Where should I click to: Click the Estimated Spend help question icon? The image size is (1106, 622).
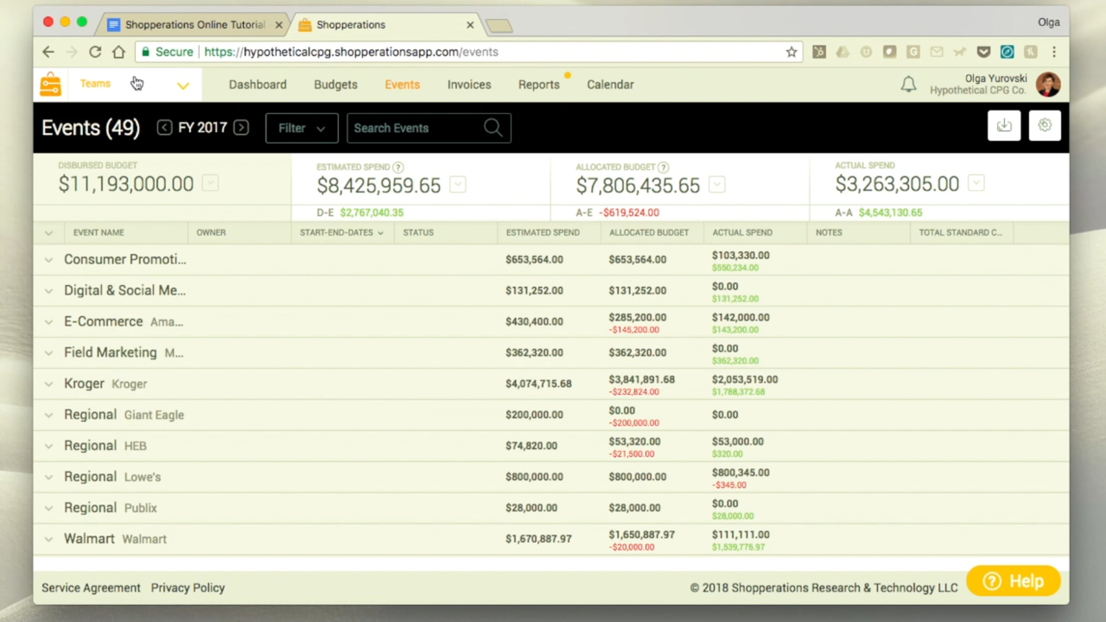pyautogui.click(x=398, y=167)
